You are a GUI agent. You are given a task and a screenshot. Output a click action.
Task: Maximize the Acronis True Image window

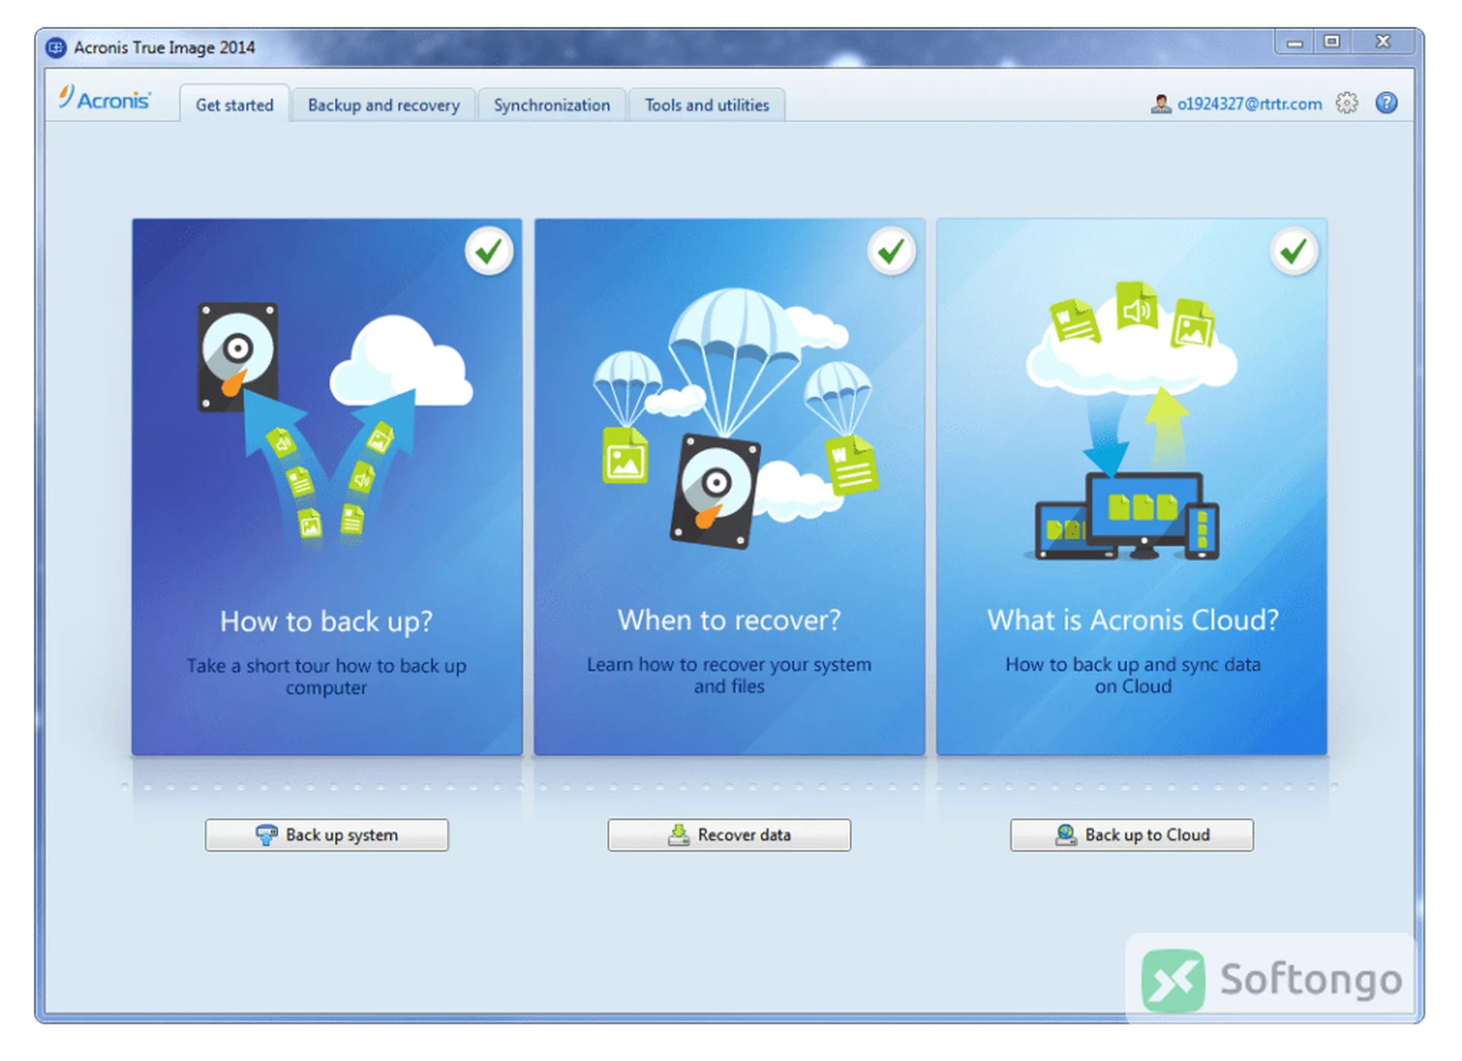coord(1332,42)
